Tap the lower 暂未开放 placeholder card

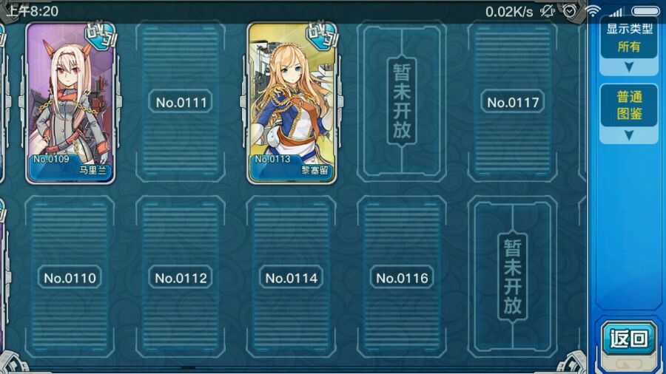tap(513, 277)
